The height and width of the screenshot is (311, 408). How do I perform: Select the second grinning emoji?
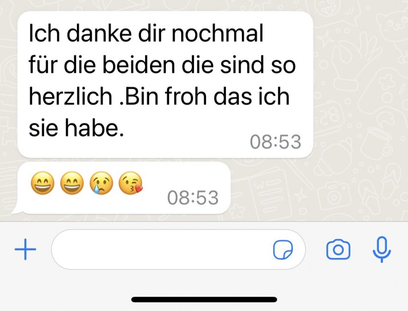pyautogui.click(x=72, y=183)
